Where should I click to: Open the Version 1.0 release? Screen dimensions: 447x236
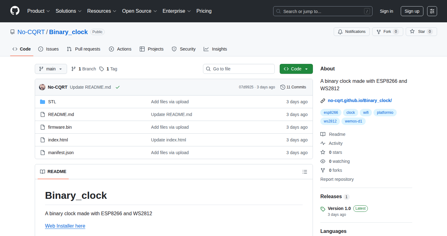tap(339, 208)
